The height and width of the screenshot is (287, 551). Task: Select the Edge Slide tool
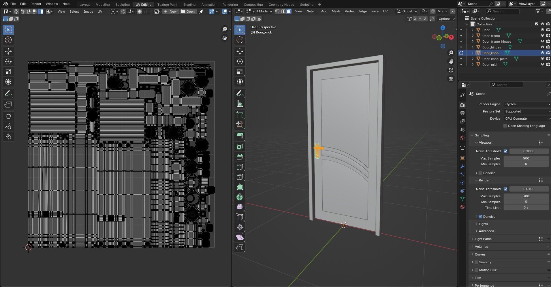click(x=240, y=217)
